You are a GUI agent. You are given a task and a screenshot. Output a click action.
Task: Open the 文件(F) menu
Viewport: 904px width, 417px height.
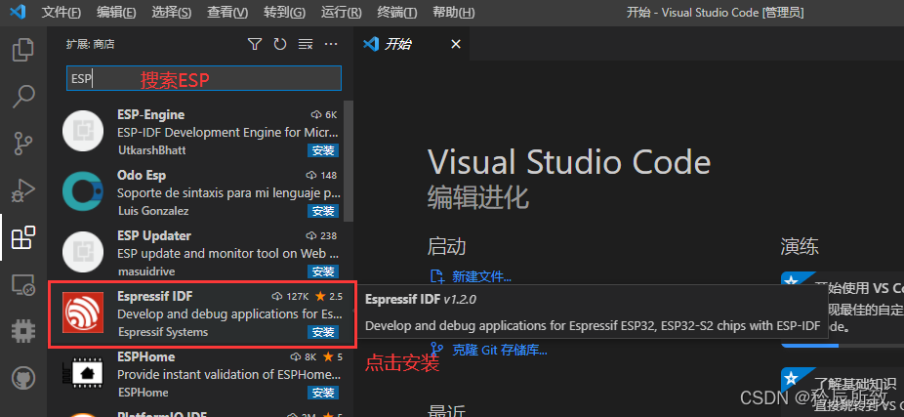click(62, 13)
